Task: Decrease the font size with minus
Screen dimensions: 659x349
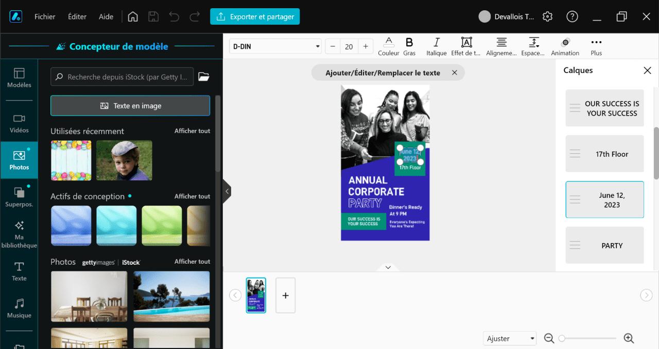Action: click(x=333, y=46)
